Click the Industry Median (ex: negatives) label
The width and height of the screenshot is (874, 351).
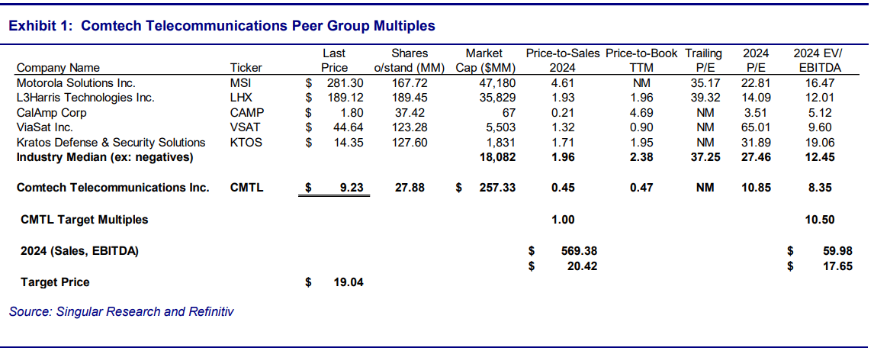click(105, 157)
